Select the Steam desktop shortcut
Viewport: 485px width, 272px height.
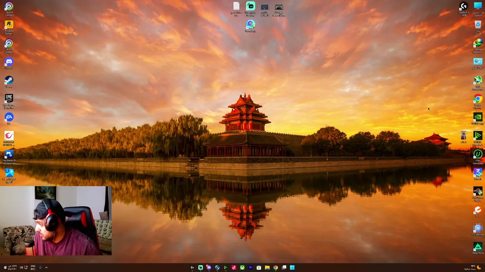[x=9, y=82]
